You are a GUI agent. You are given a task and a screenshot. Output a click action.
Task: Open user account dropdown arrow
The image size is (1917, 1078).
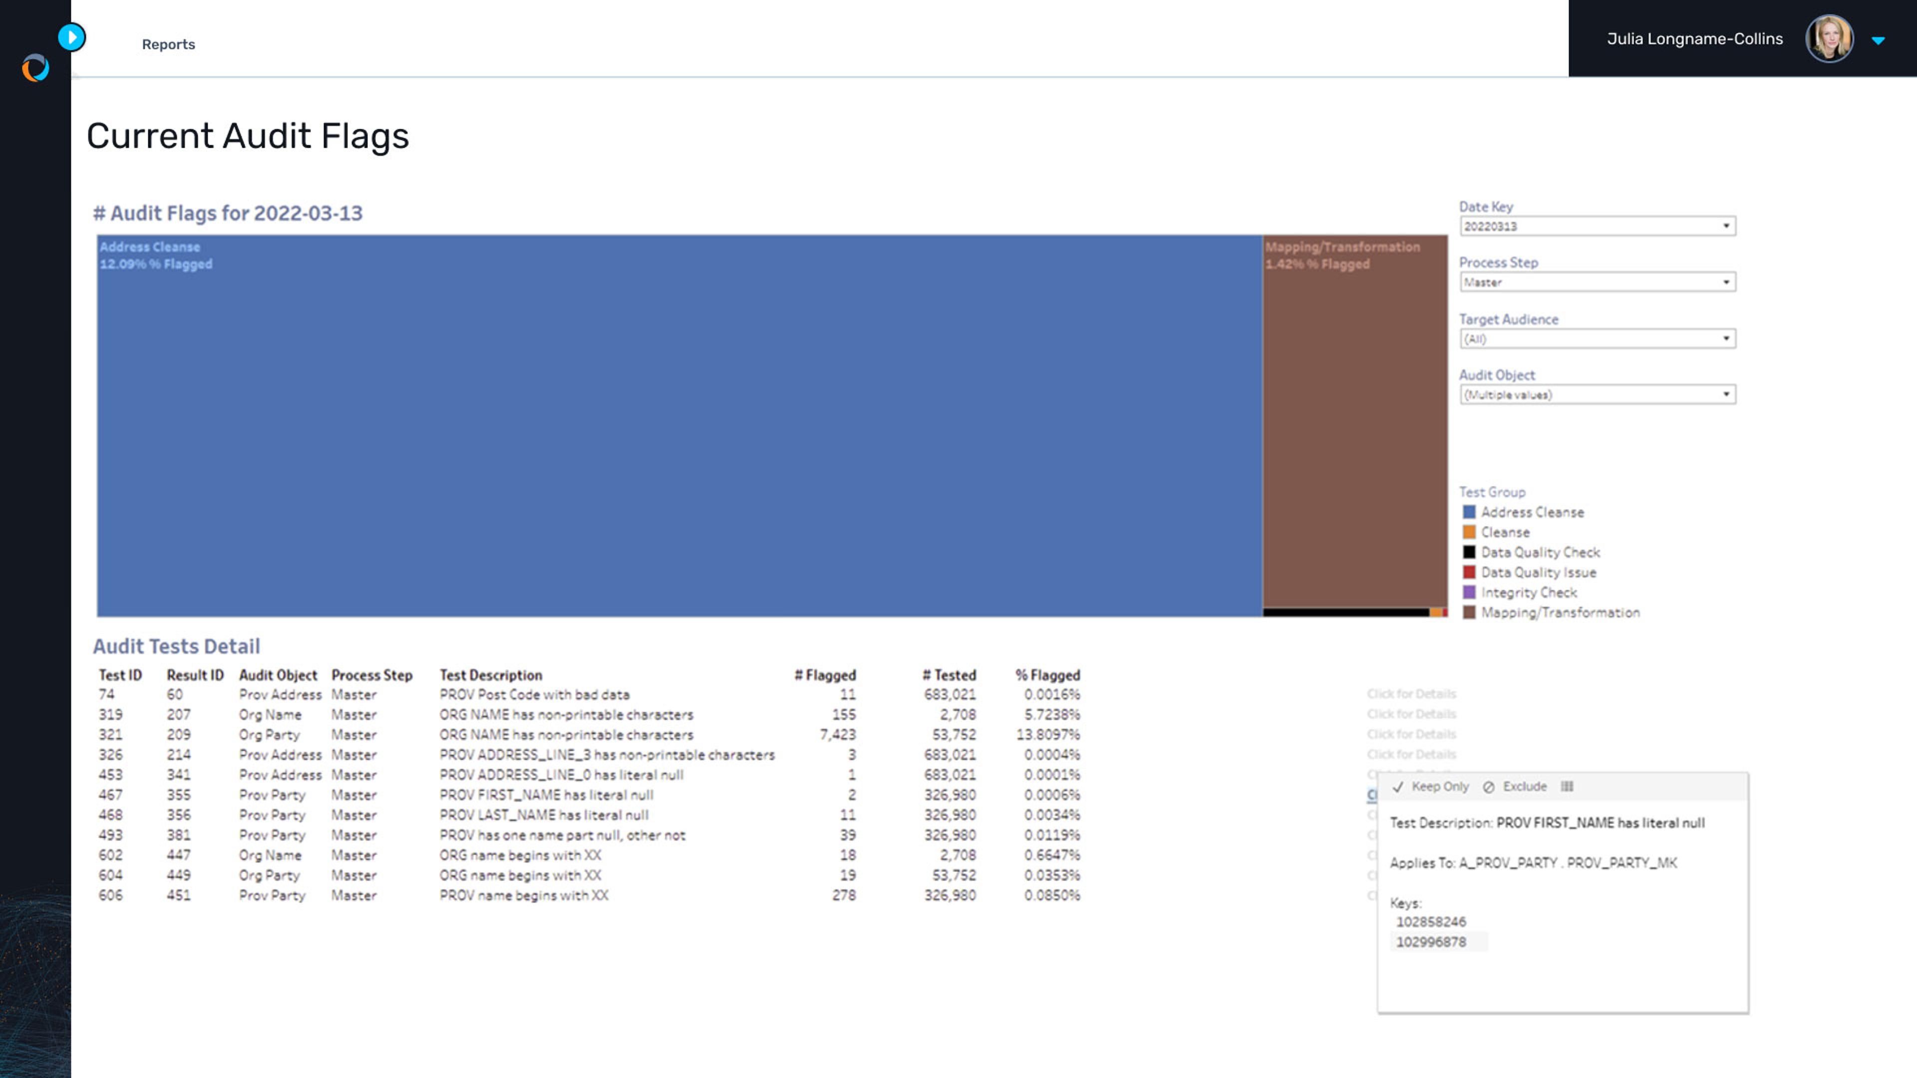(x=1878, y=41)
